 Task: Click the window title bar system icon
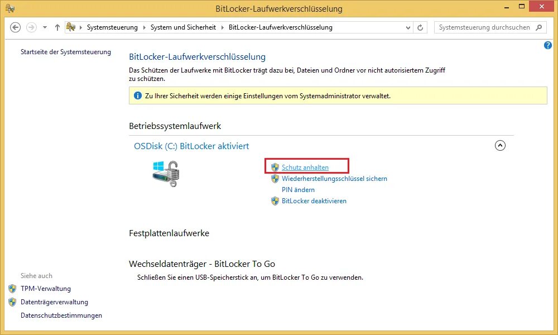tap(10, 8)
